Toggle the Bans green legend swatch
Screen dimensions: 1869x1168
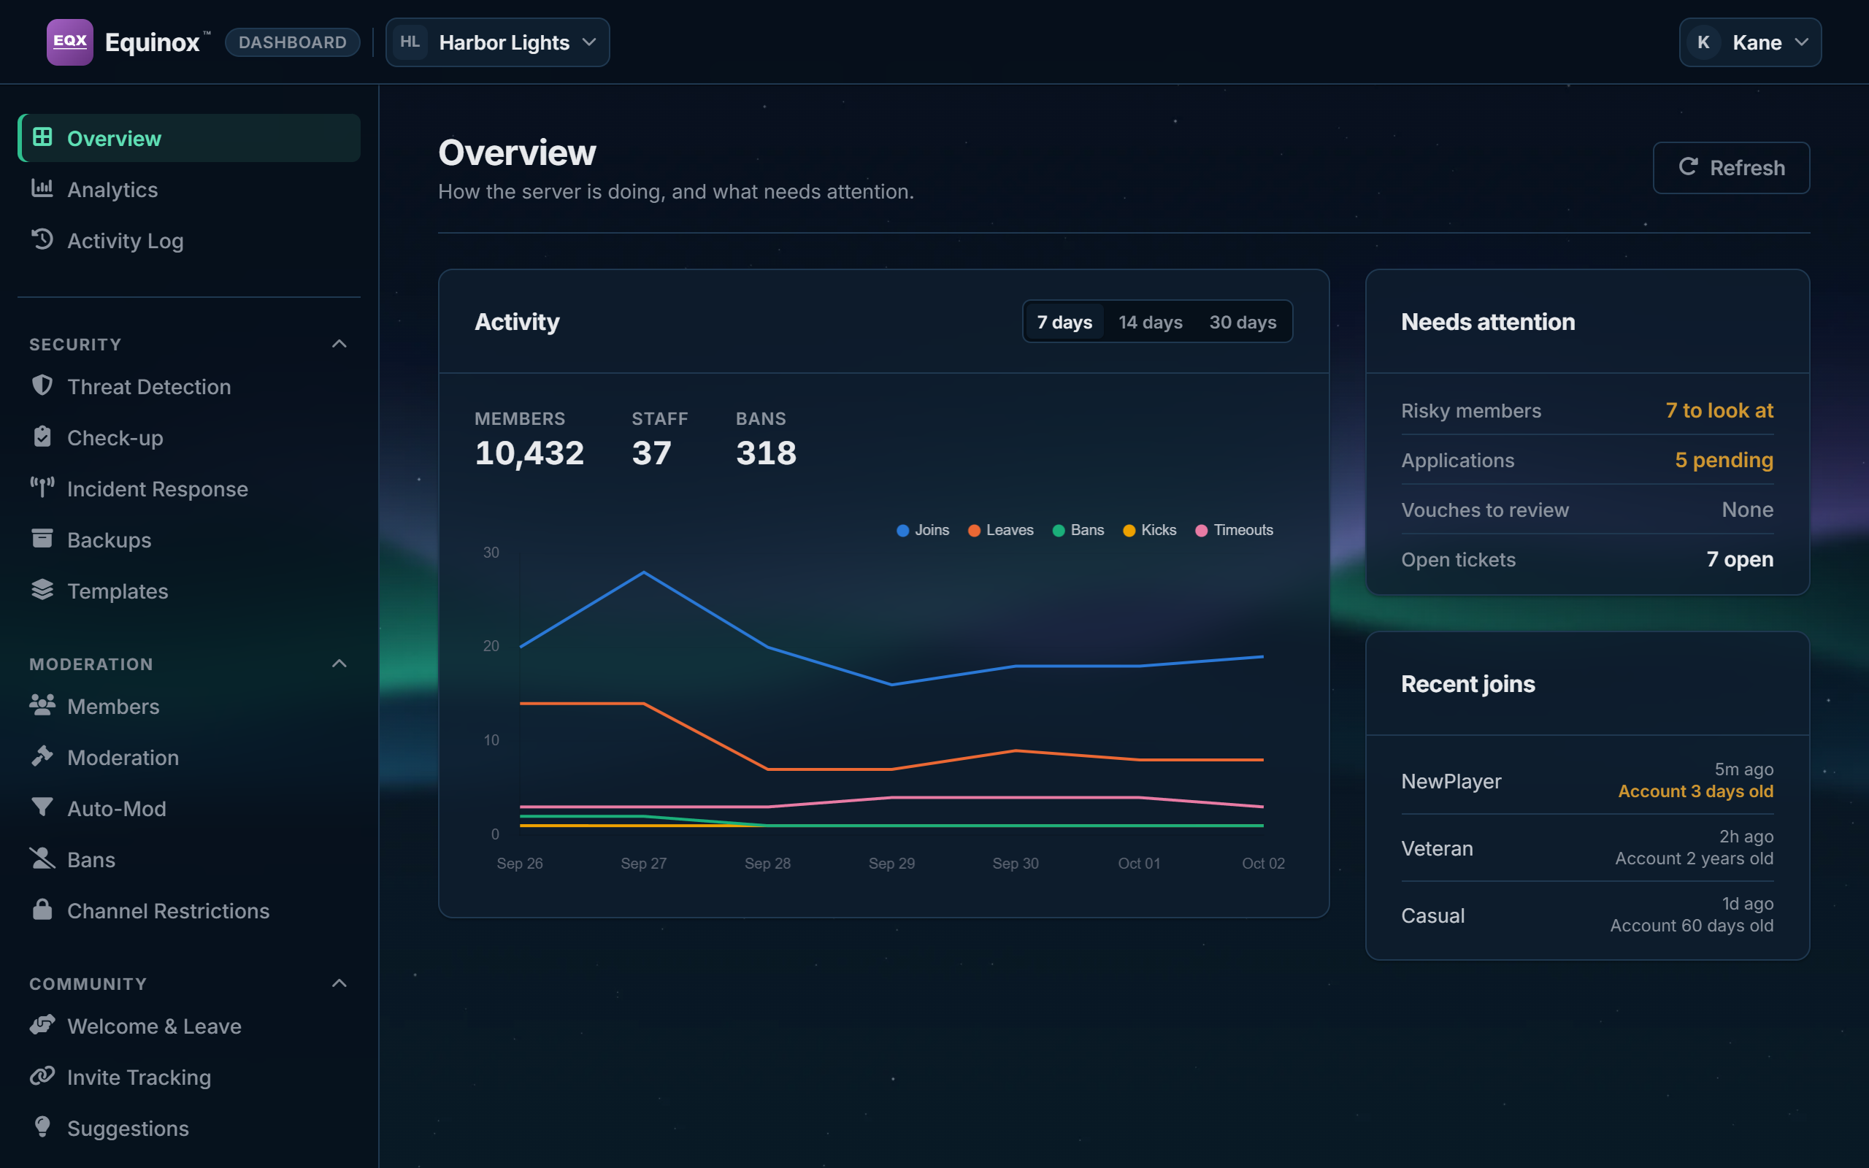1058,531
